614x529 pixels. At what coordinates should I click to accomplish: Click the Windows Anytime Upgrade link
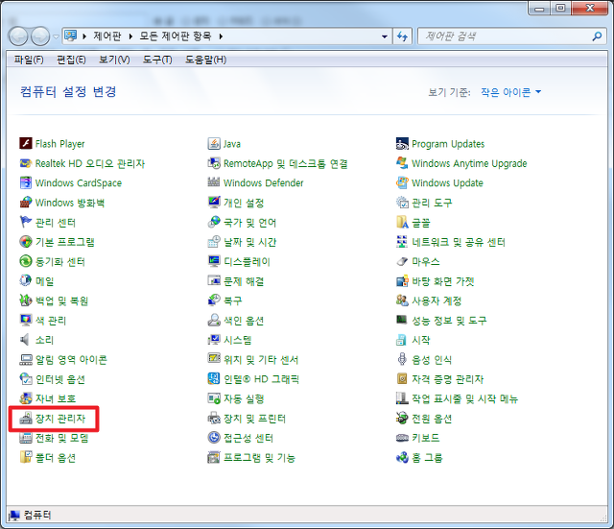(469, 163)
